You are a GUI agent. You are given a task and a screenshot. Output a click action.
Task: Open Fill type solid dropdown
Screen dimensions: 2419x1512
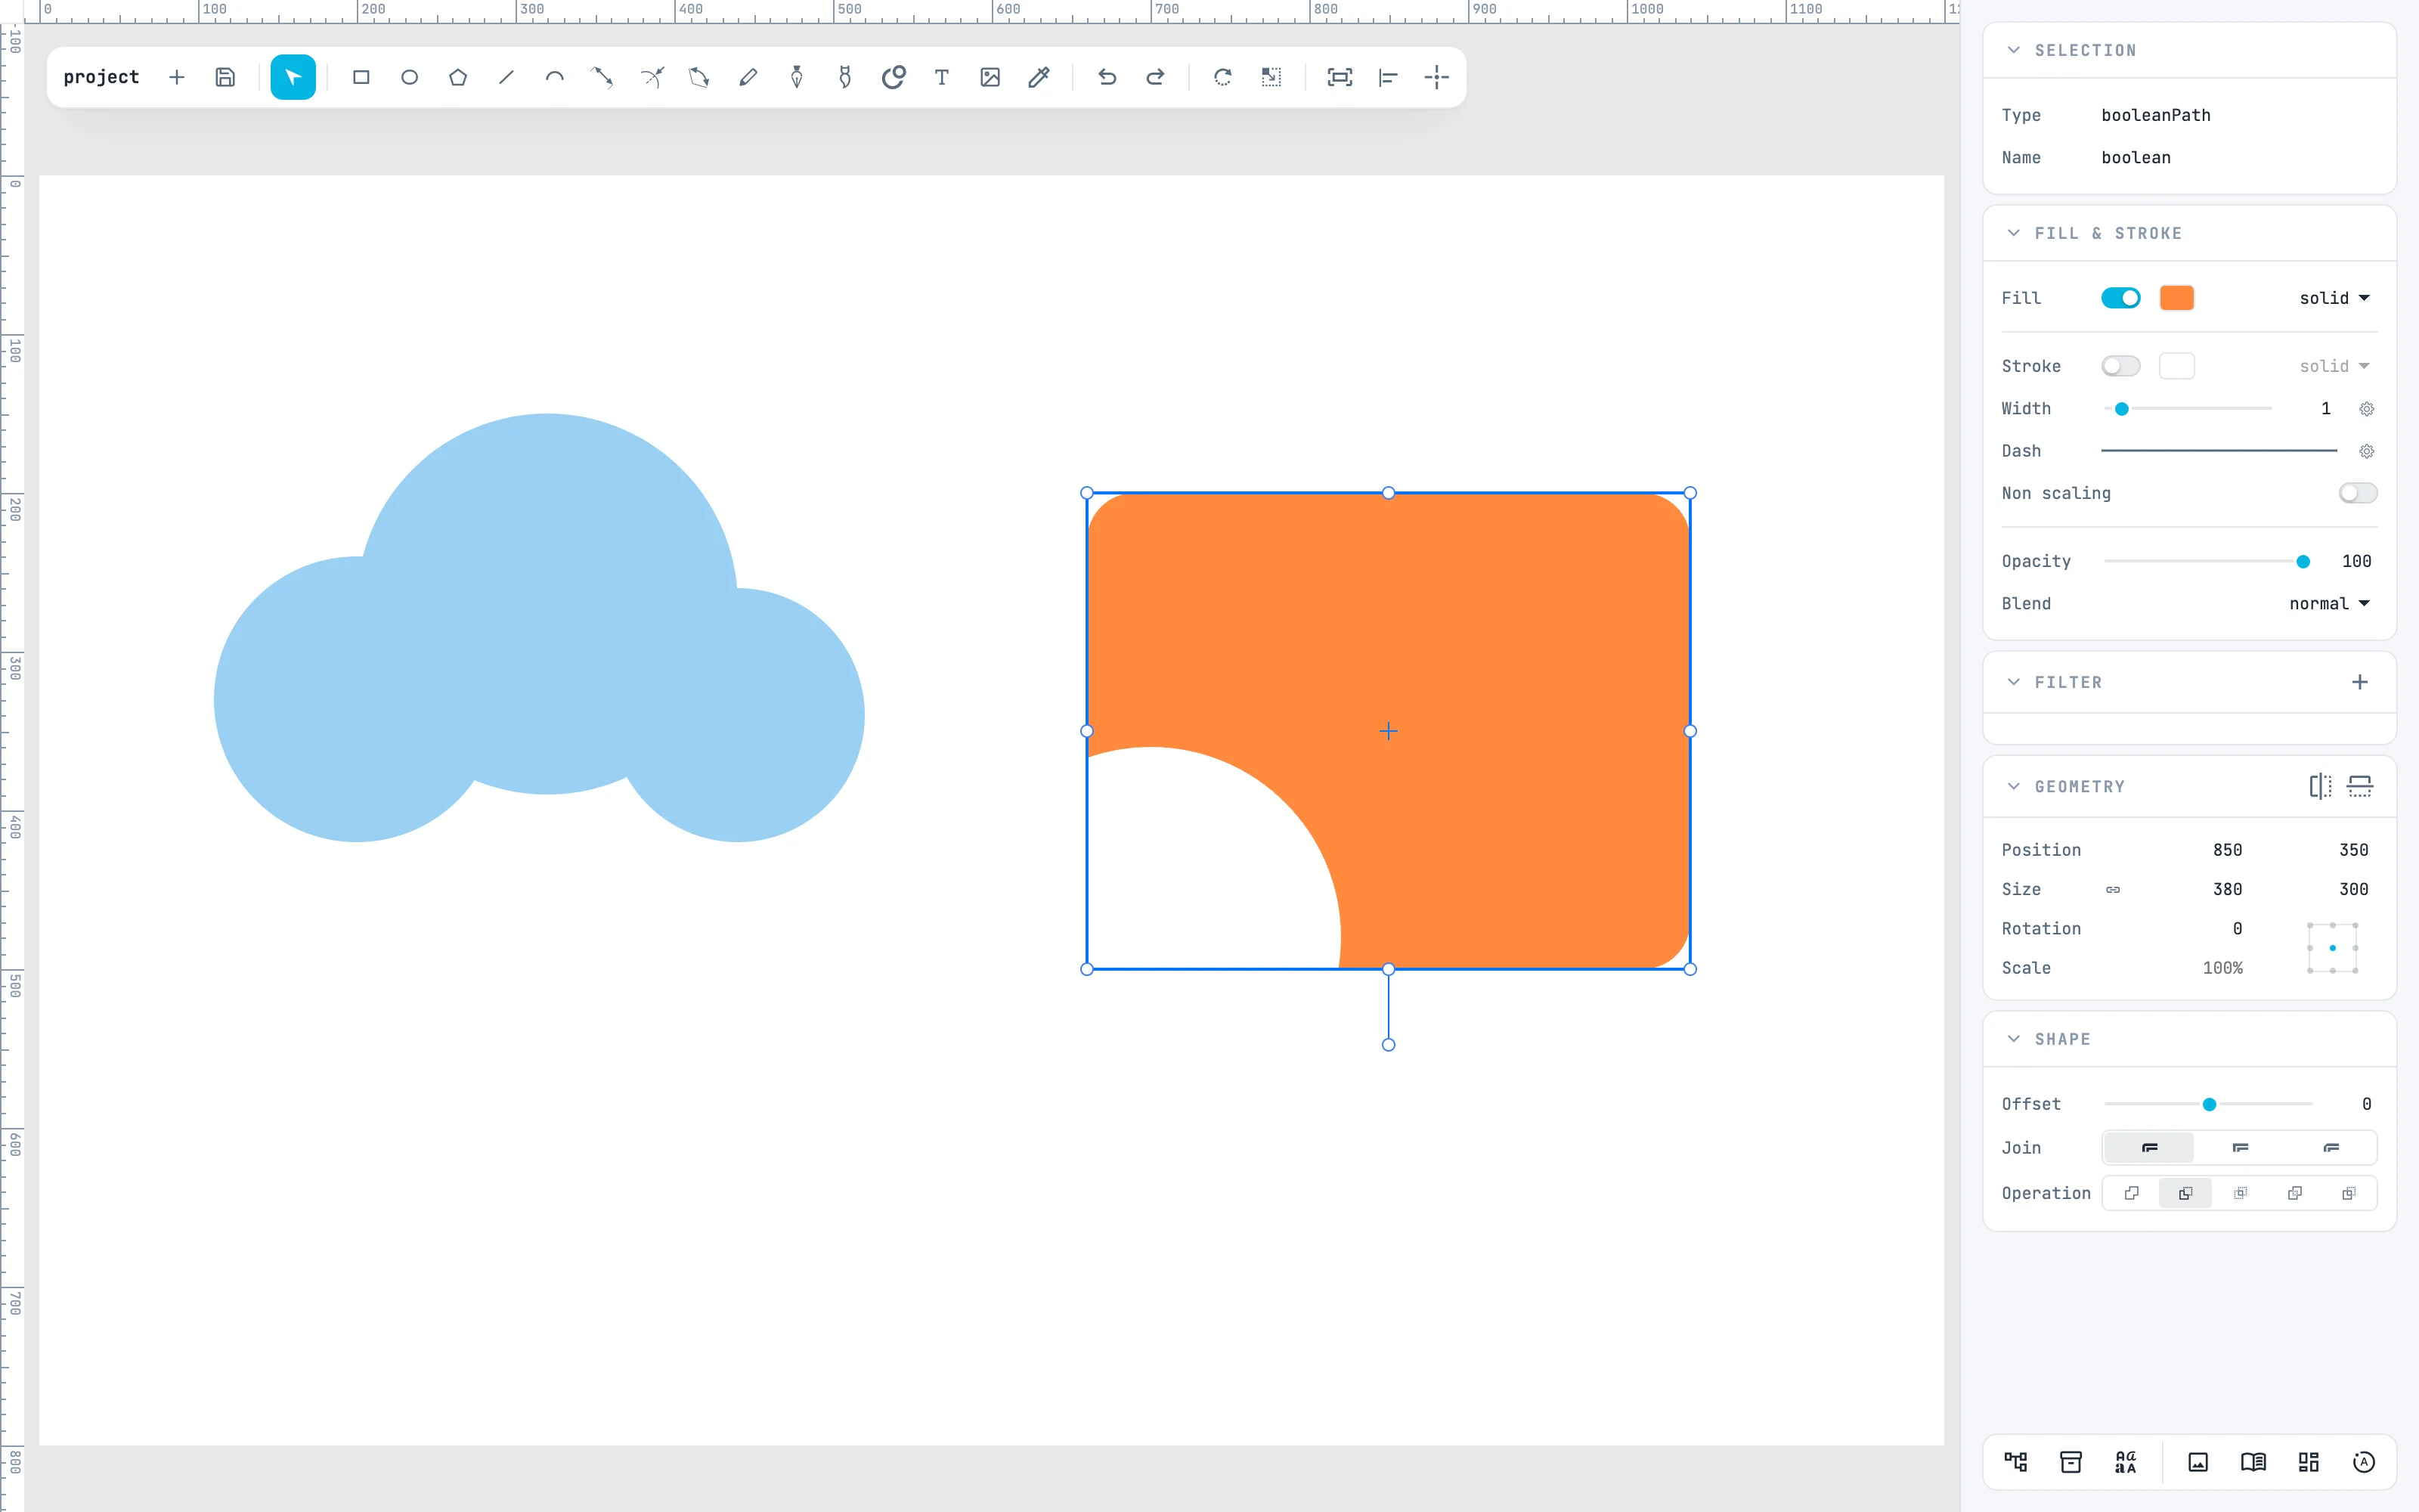(x=2334, y=298)
